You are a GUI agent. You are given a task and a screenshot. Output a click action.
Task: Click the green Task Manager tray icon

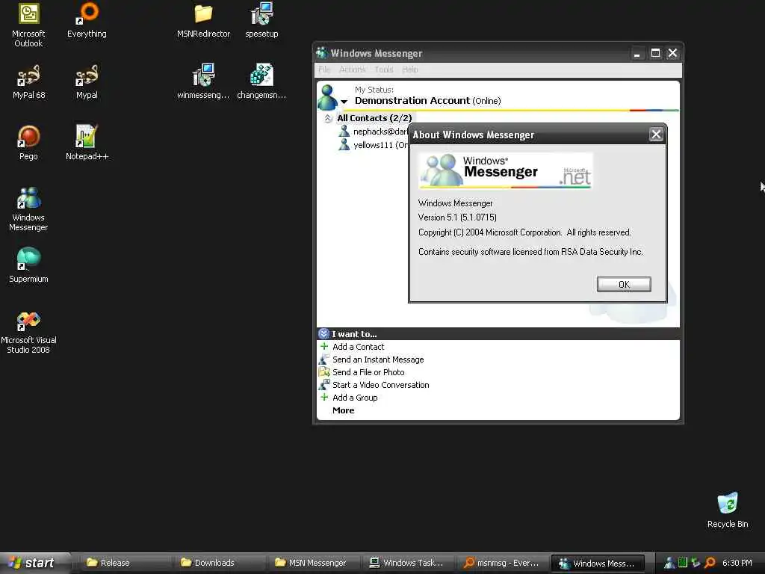683,563
